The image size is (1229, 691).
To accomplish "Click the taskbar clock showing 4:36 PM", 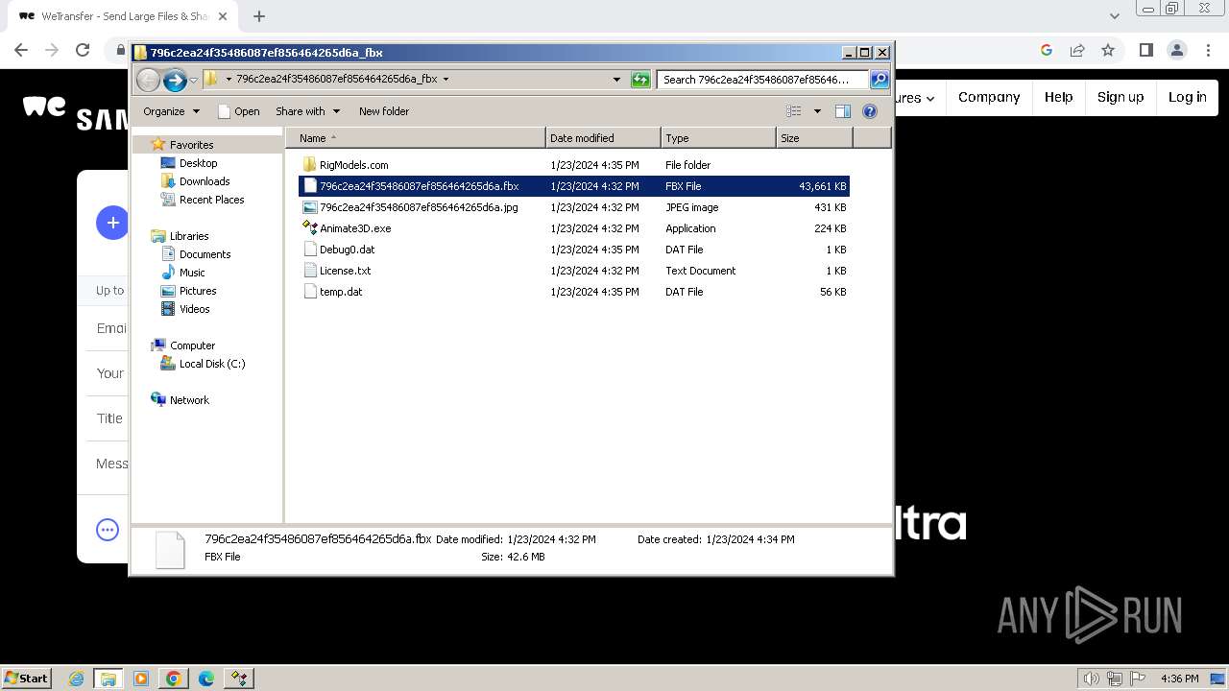I will click(1179, 679).
